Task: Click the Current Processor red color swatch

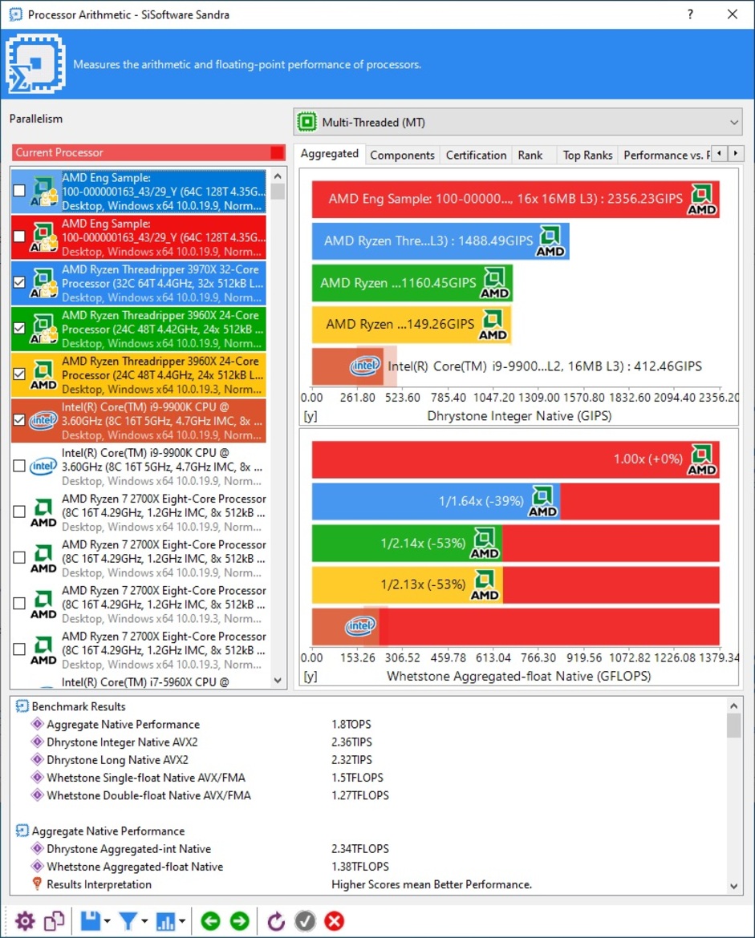Action: tap(277, 152)
